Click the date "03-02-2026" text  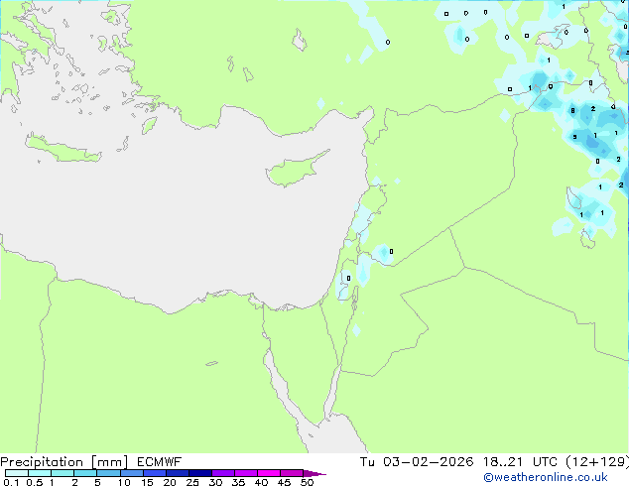click(x=428, y=462)
